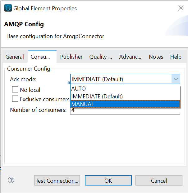This screenshot has height=193, width=188.
Task: Open the Publisher tab
Action: [71, 57]
